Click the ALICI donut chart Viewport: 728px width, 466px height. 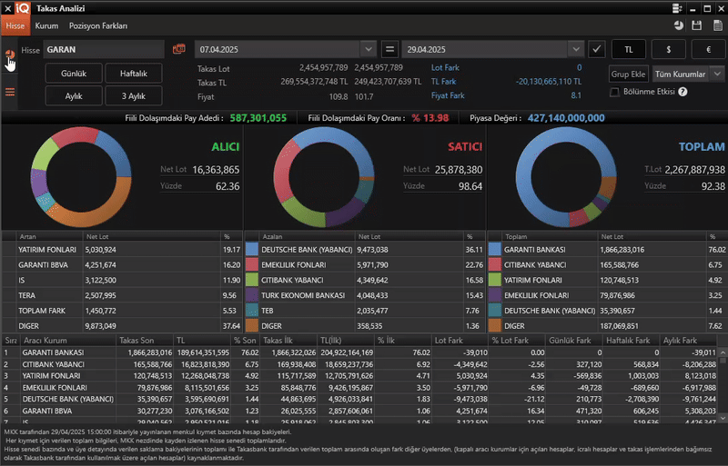[81, 177]
